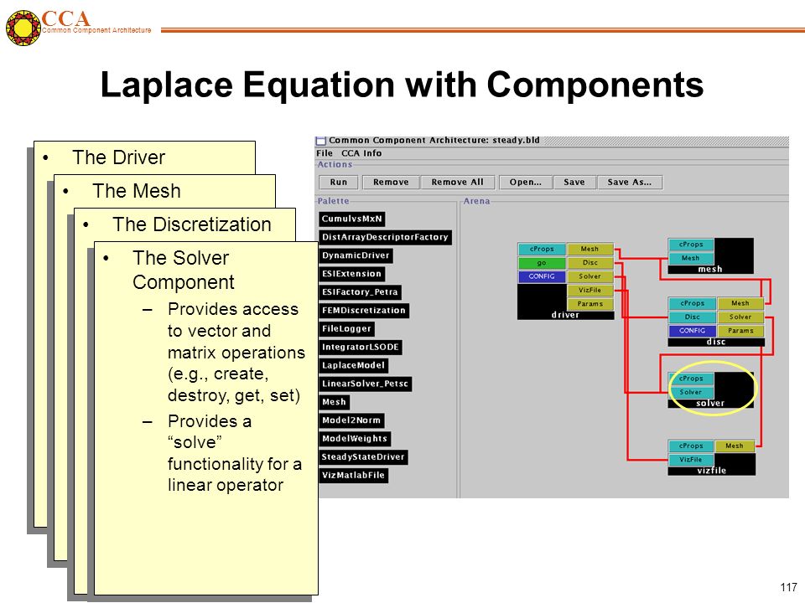Click the Run button
Image resolution: width=805 pixels, height=603 pixels.
click(338, 182)
